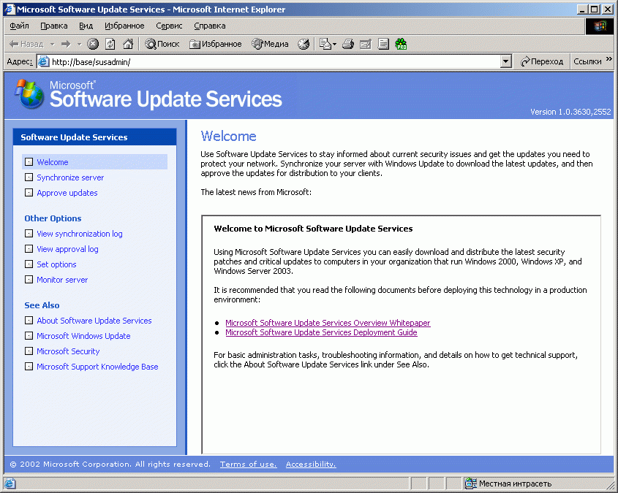This screenshot has height=493, width=618.
Task: Open the Approve updates link
Action: coord(67,193)
